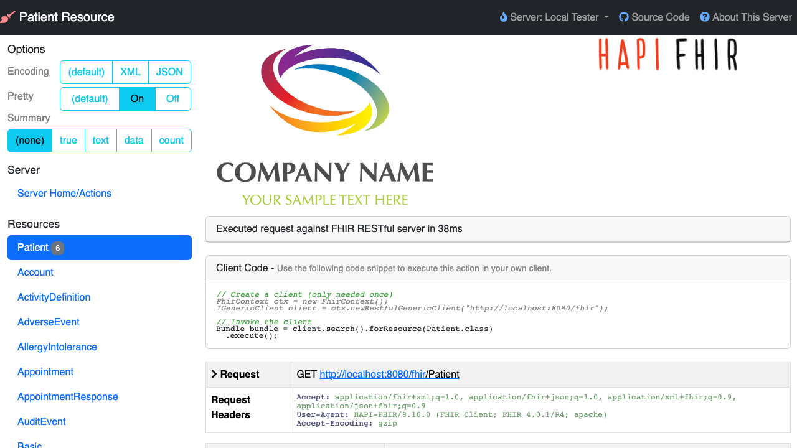Expand the Request row chevron
Viewport: 797px width, 448px height.
[x=214, y=375]
